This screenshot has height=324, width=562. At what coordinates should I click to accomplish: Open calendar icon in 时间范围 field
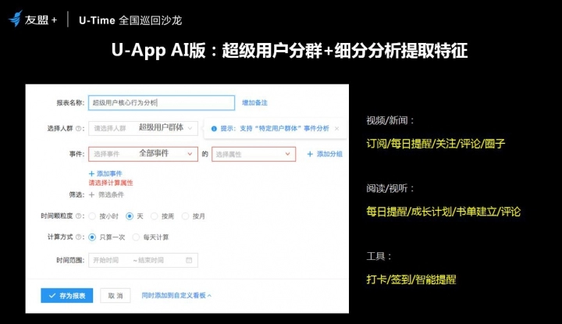point(189,260)
